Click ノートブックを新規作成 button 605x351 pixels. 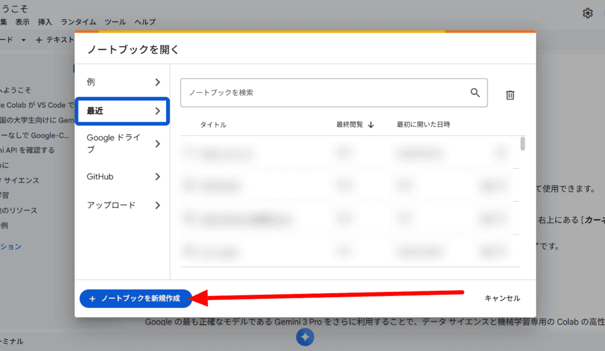coord(136,299)
